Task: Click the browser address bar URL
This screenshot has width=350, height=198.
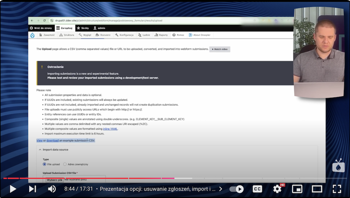Action: coord(109,20)
